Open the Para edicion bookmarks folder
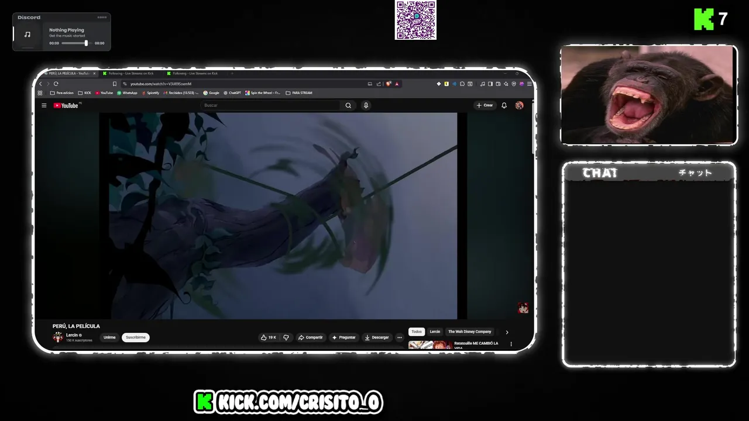The width and height of the screenshot is (749, 421). [62, 92]
